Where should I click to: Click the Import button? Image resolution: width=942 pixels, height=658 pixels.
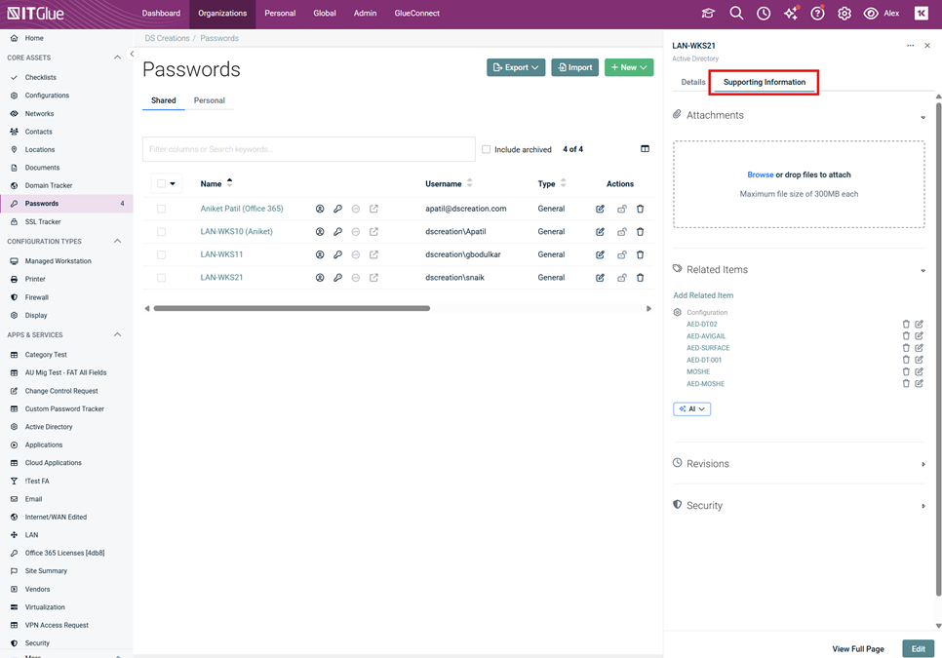tap(575, 67)
